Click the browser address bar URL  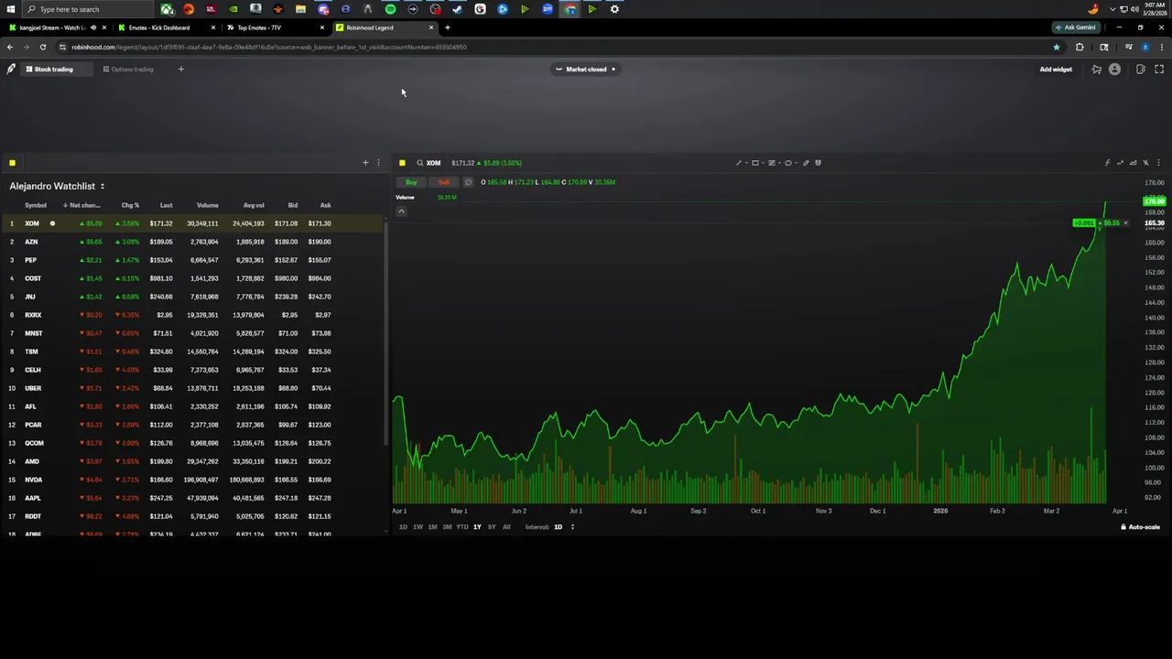[x=268, y=47]
